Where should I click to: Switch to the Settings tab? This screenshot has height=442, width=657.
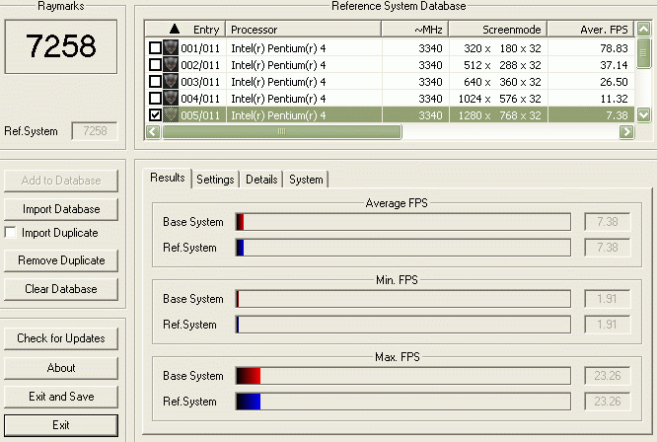pos(215,180)
